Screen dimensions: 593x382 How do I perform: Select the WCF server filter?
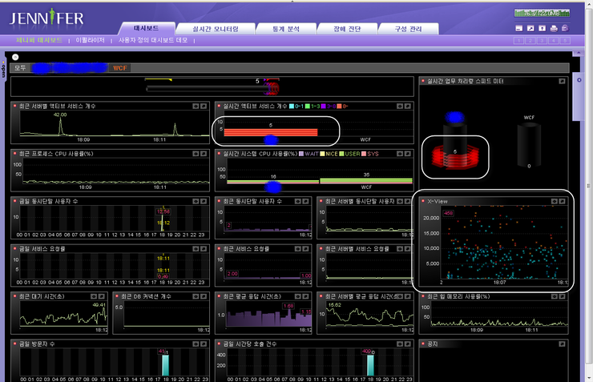[120, 68]
